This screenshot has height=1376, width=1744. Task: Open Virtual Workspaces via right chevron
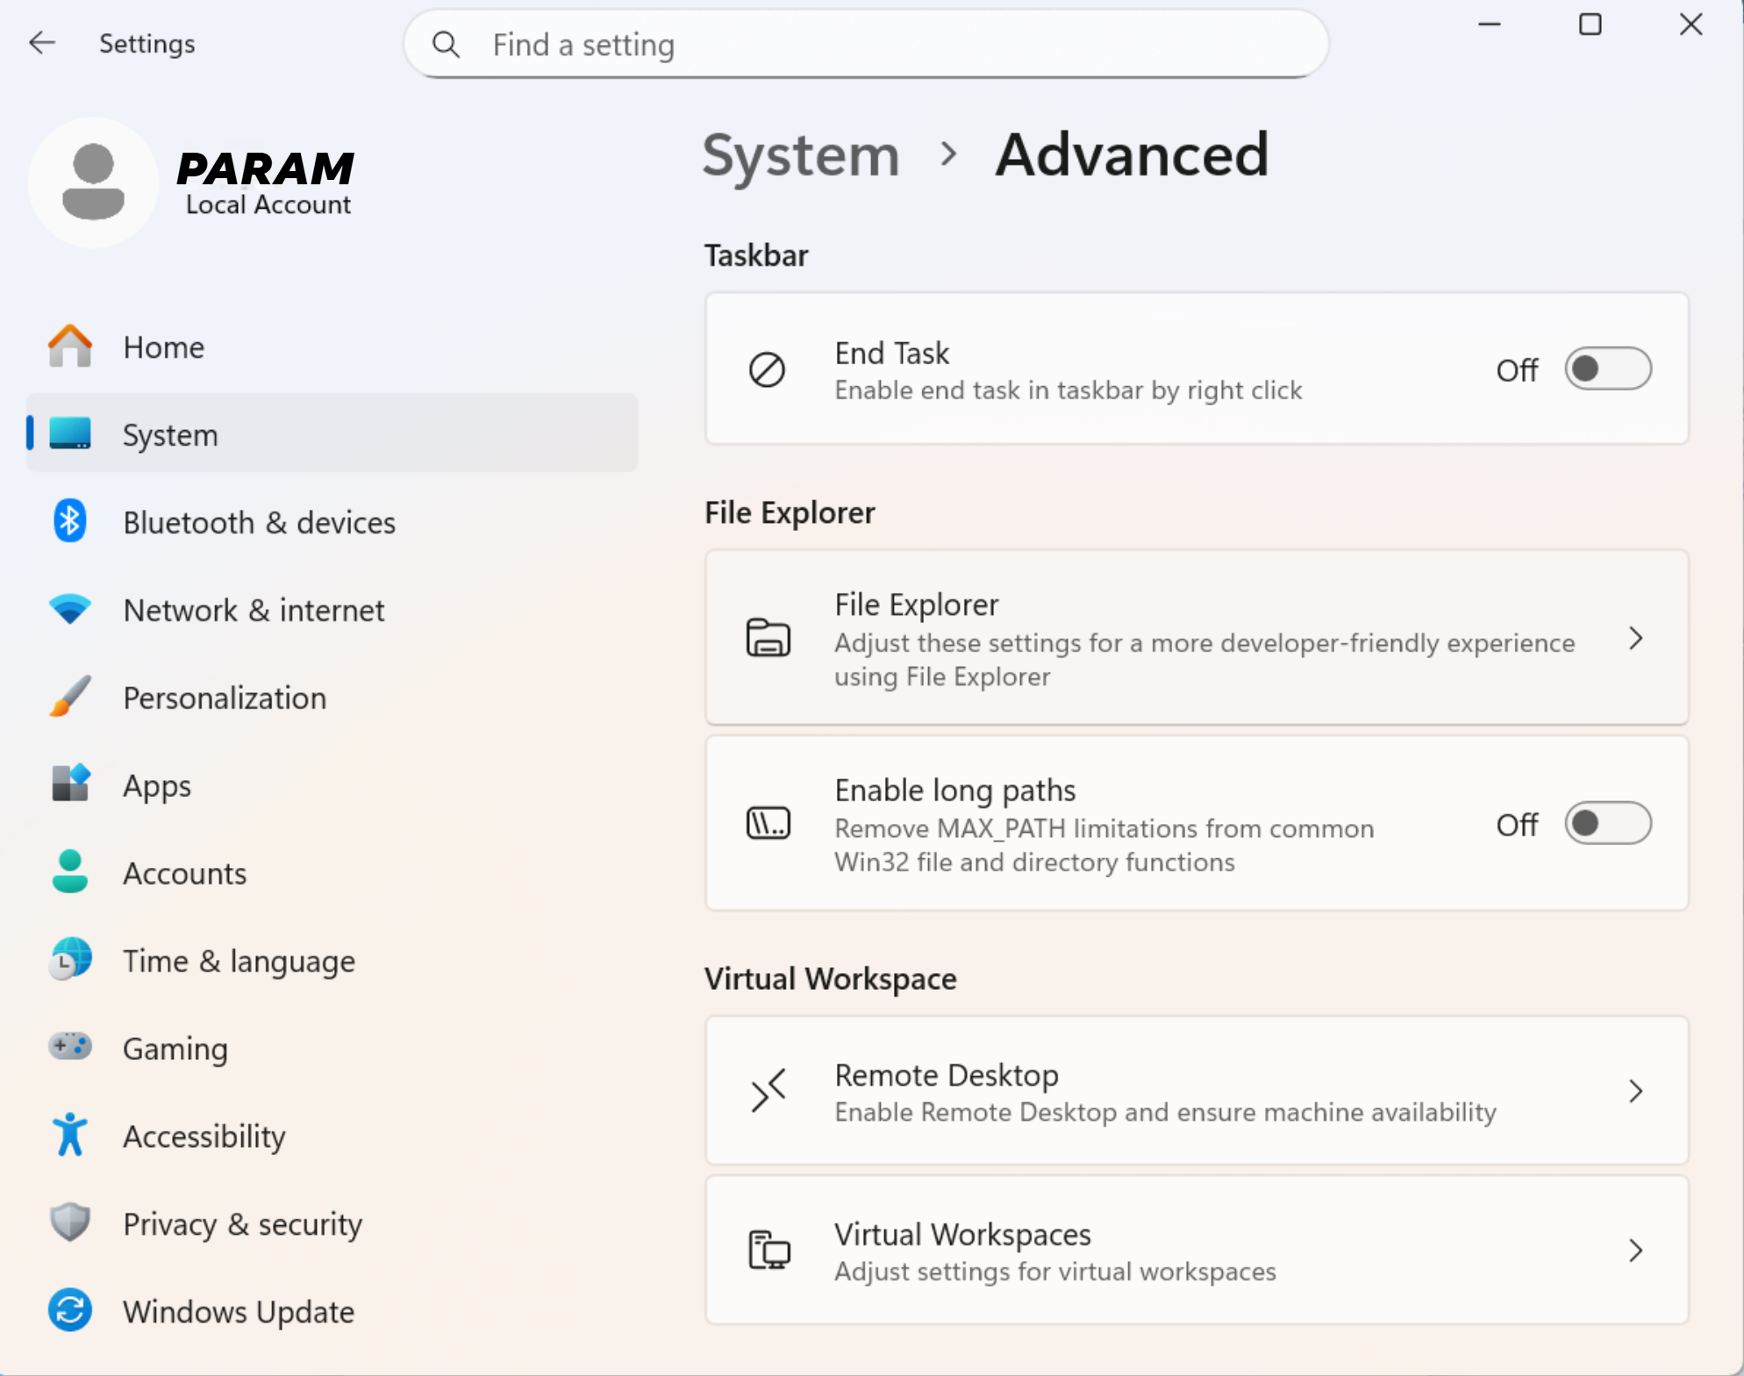[x=1635, y=1251]
